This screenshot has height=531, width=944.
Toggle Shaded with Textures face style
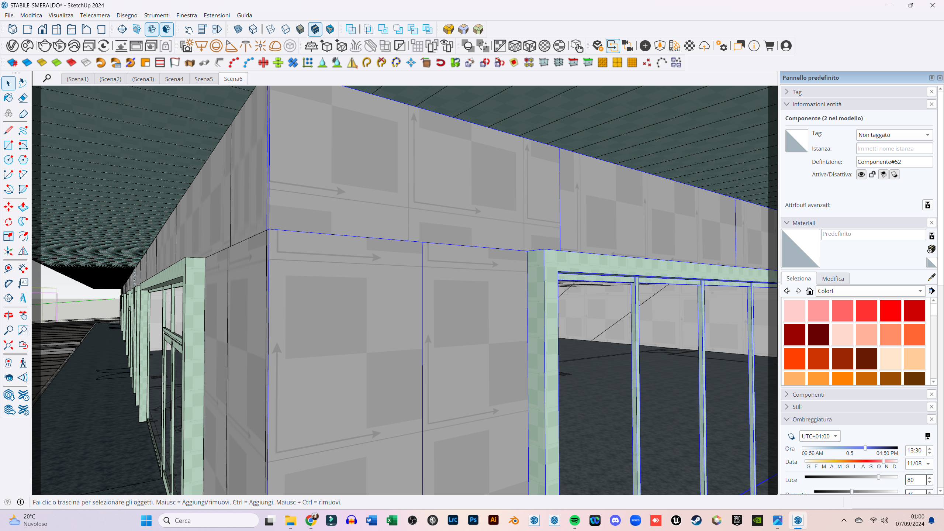(x=315, y=29)
